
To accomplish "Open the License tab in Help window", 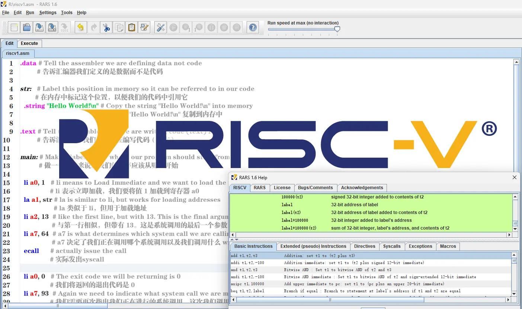I will (x=282, y=188).
